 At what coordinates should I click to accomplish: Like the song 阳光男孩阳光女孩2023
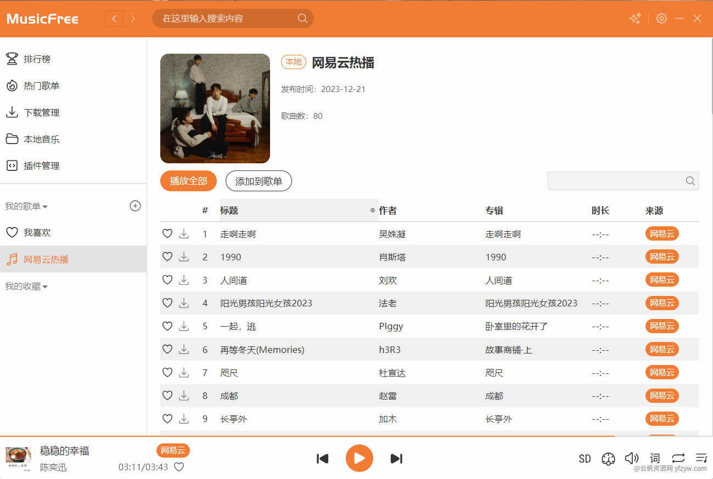pos(167,303)
